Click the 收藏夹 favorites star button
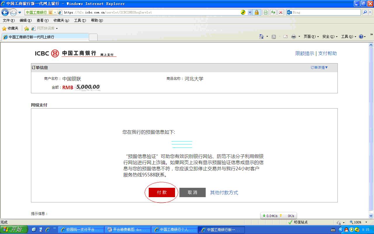The width and height of the screenshot is (374, 234). pyautogui.click(x=10, y=28)
